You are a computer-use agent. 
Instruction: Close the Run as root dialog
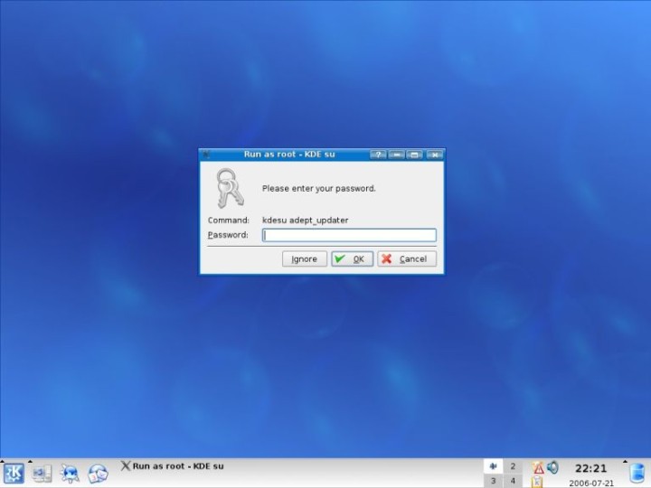[434, 155]
